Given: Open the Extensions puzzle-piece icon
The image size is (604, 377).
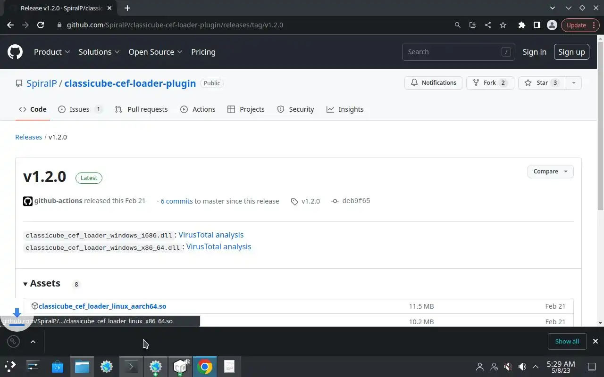Looking at the screenshot, I should pos(521,25).
